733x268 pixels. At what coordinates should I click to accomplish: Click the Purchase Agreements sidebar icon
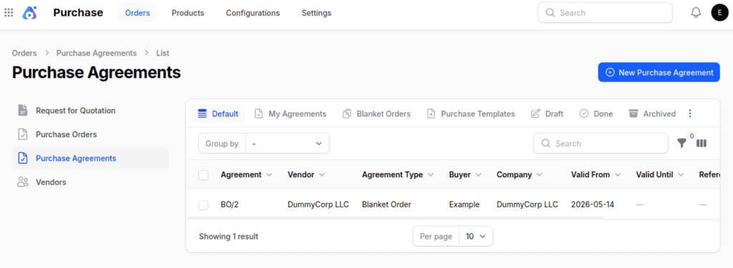click(x=22, y=158)
